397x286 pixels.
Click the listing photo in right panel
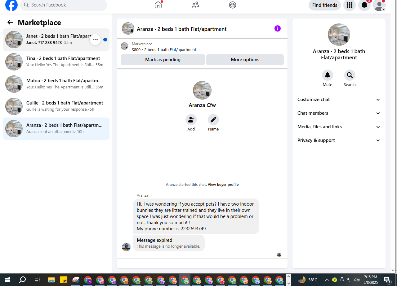pyautogui.click(x=339, y=35)
